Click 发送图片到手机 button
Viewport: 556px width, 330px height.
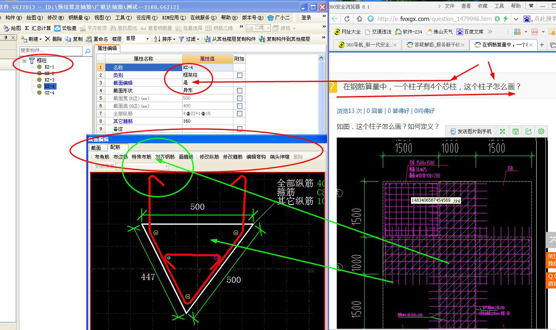pos(470,131)
